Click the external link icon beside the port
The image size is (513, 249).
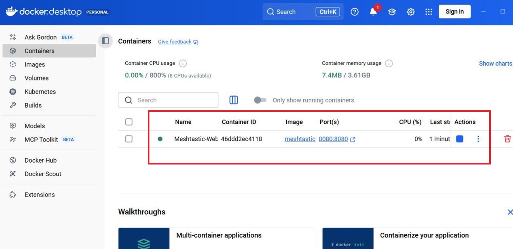[x=353, y=139]
